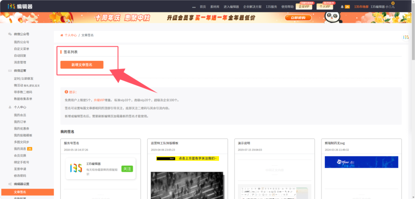Click the 编辑器设置 section header
Viewport: 415px width, 199px height.
22,184
